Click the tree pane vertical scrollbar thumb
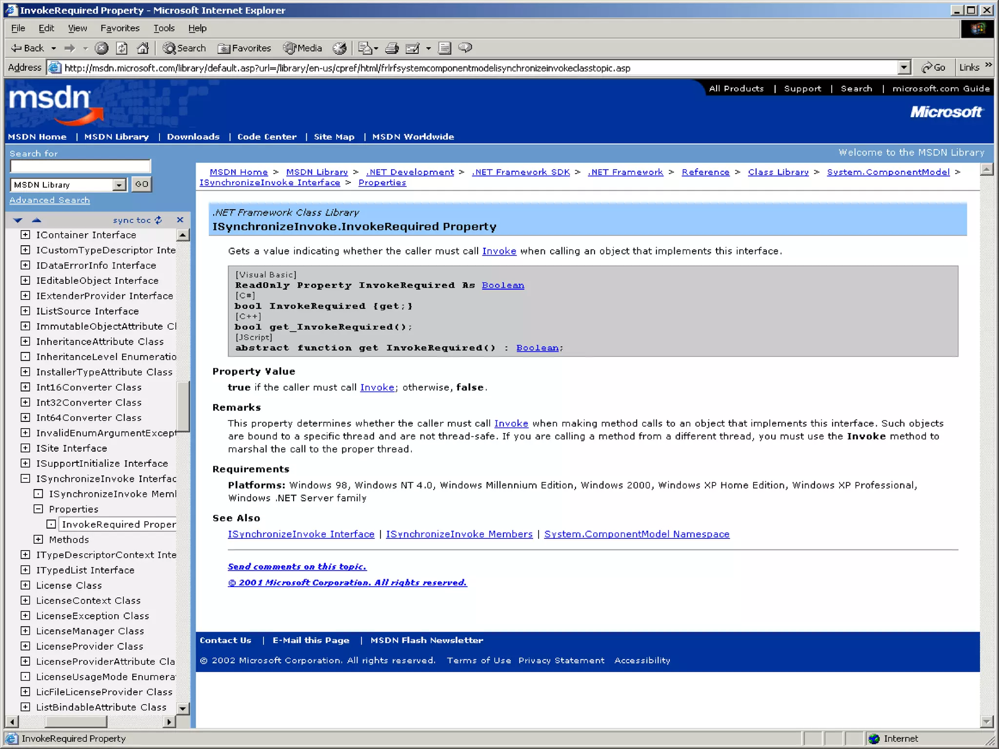 pyautogui.click(x=183, y=406)
